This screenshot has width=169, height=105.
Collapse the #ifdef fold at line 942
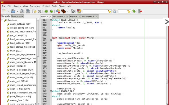coord(51,91)
